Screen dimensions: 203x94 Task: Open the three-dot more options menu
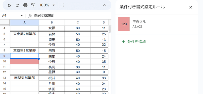click(x=63, y=5)
